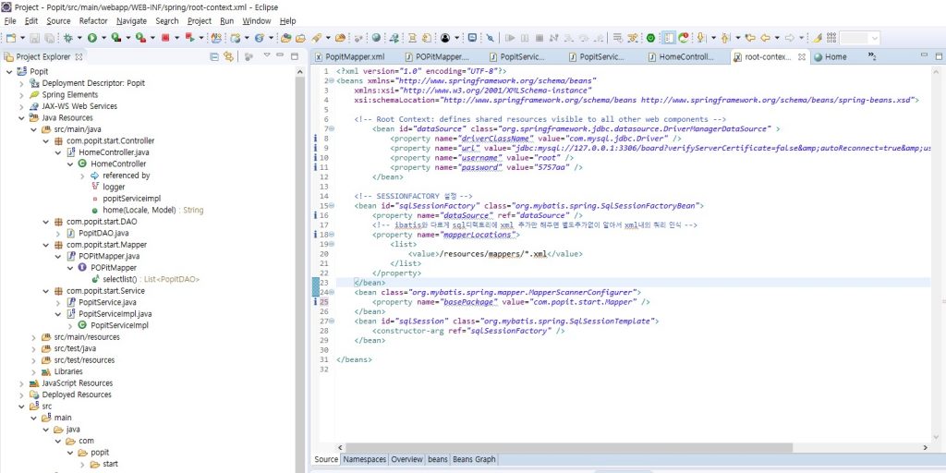Click the green Spring Boot power icon

(650, 38)
